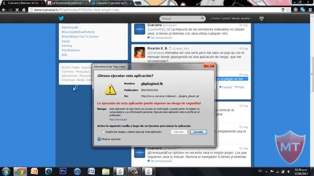Click the Action Center flag icon
Viewport: 314px width, 176px height.
272,172
